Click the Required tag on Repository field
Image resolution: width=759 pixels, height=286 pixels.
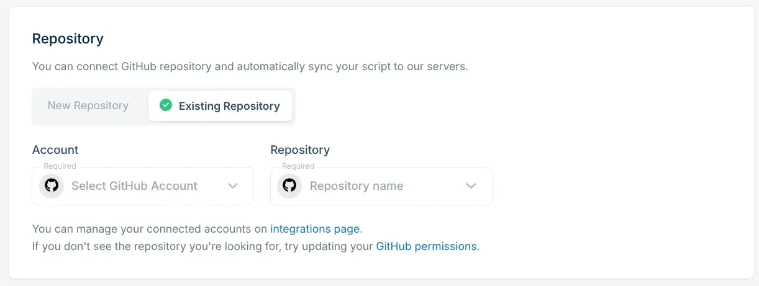[298, 166]
